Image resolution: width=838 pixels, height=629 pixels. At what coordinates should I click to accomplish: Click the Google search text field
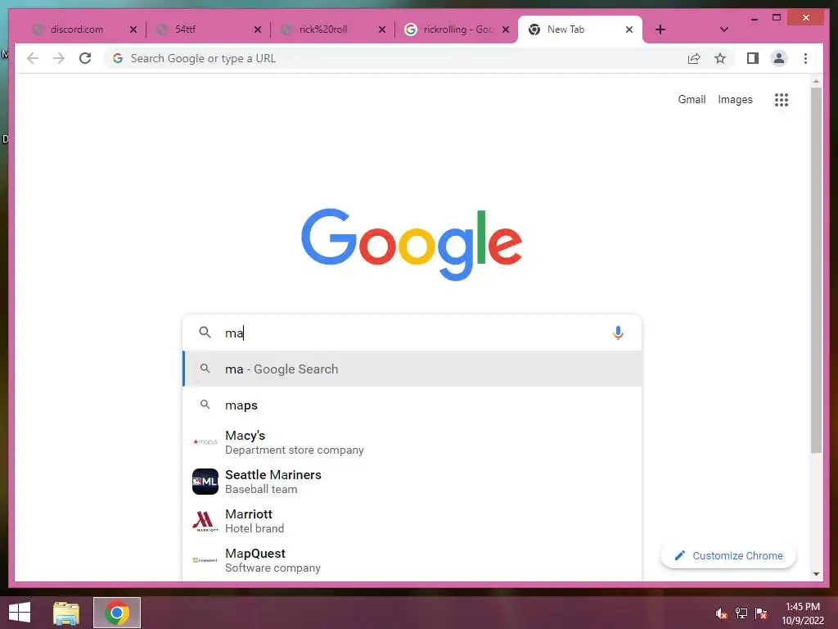[x=412, y=333]
